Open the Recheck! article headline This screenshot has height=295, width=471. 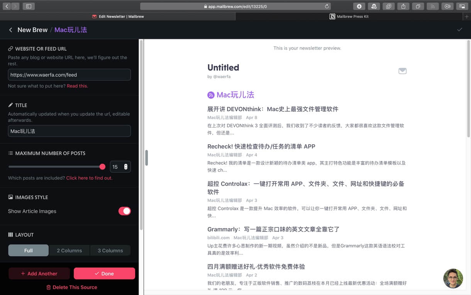click(261, 147)
